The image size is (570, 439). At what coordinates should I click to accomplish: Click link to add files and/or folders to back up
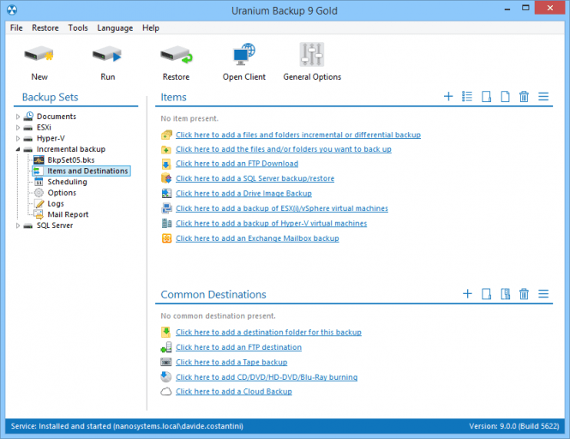pos(284,149)
